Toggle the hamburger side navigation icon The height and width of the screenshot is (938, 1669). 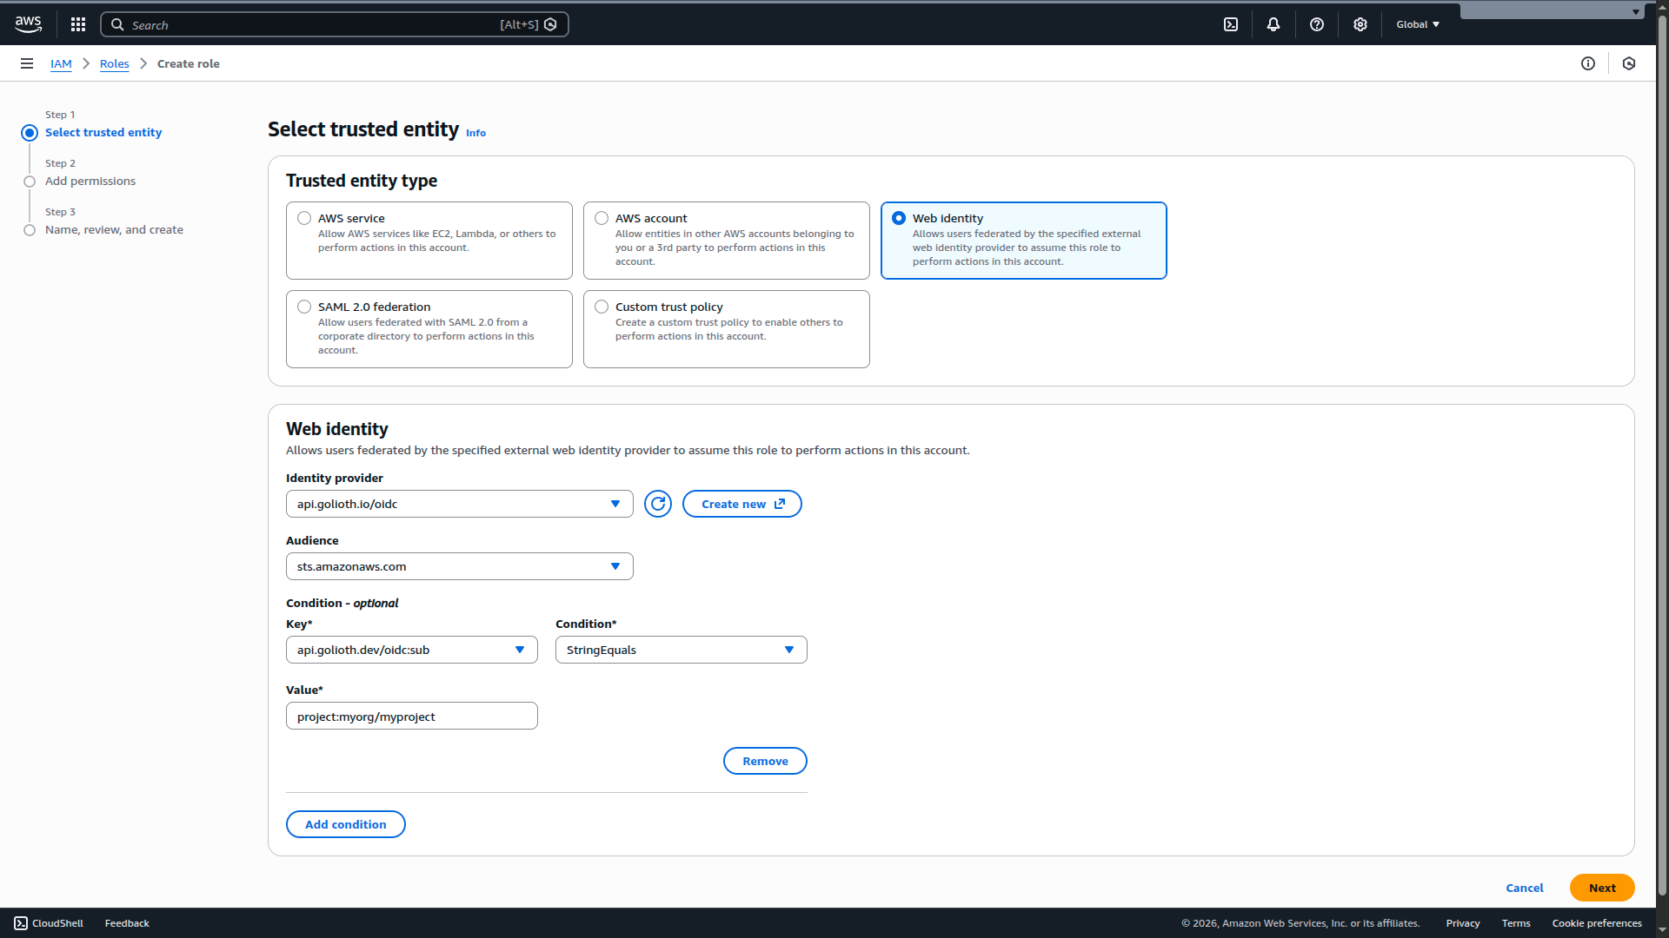coord(27,63)
